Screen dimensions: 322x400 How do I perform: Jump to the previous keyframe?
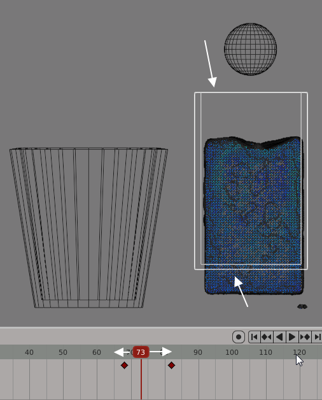pyautogui.click(x=267, y=337)
